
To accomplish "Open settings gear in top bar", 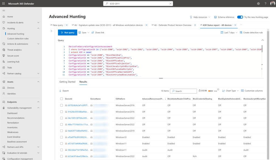I will tap(258, 3).
